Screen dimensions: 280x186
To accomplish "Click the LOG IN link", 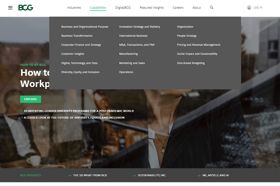I will point(258,8).
